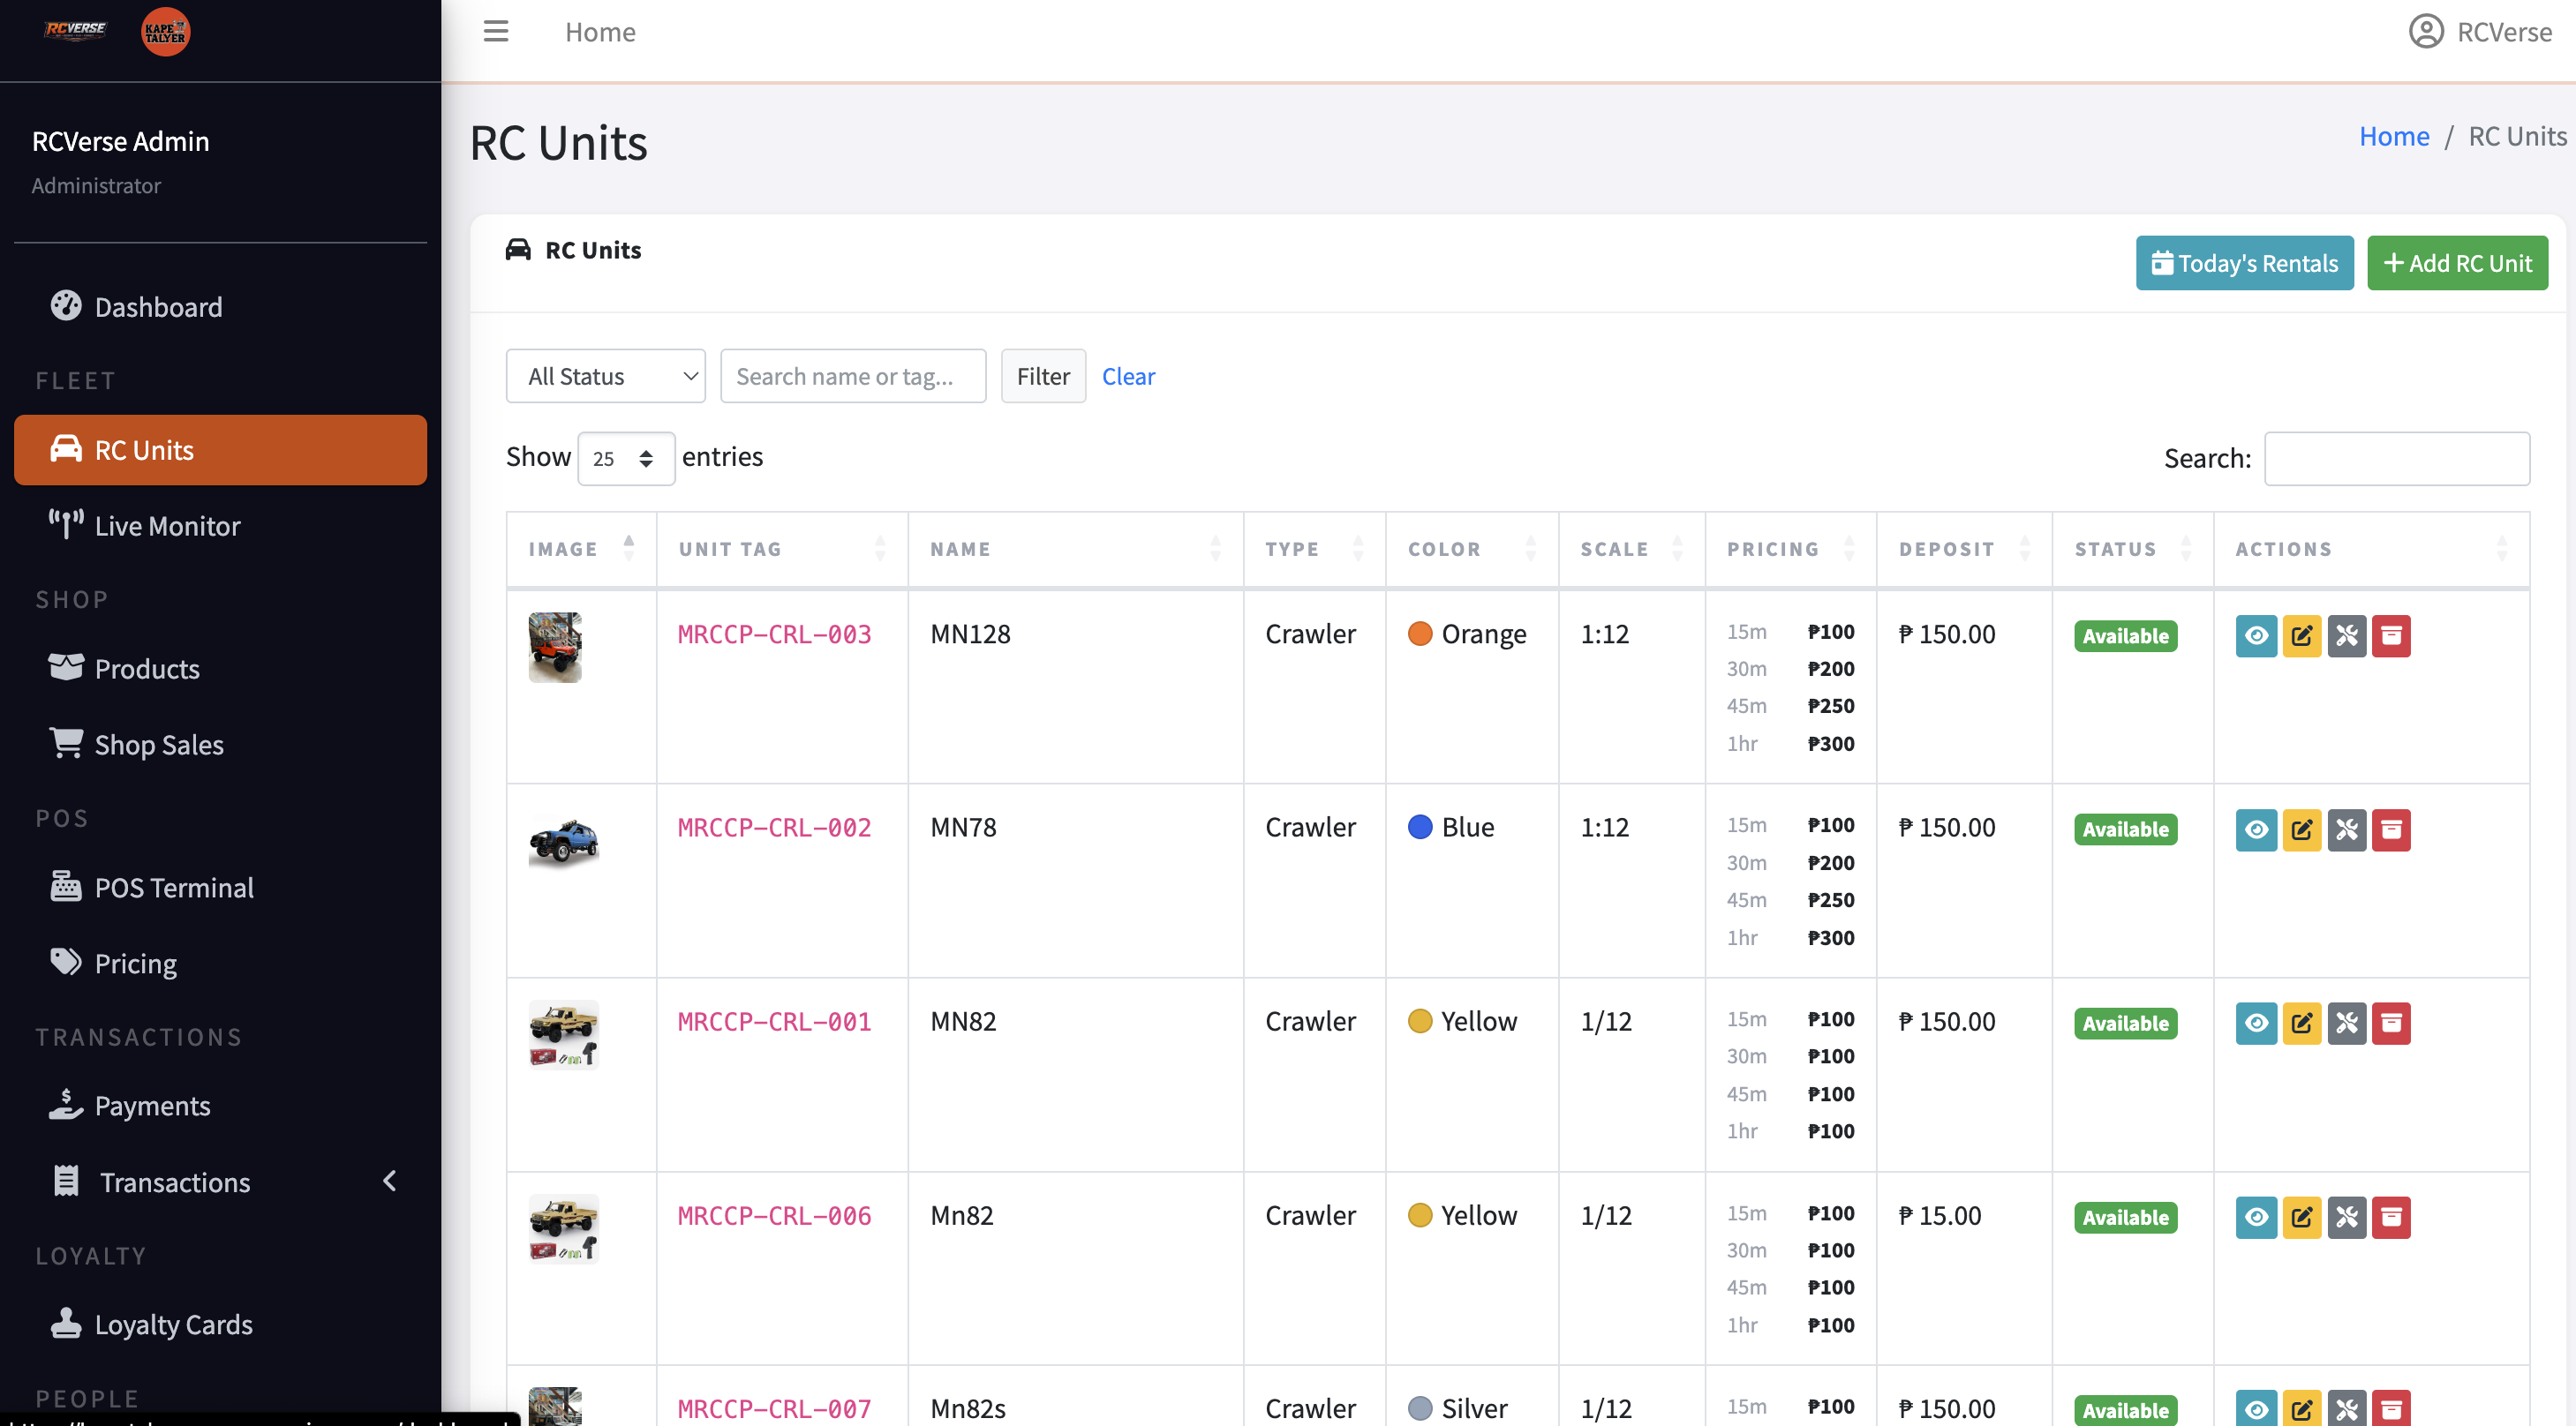Sort table by Status column
2576x1426 pixels.
[2132, 549]
